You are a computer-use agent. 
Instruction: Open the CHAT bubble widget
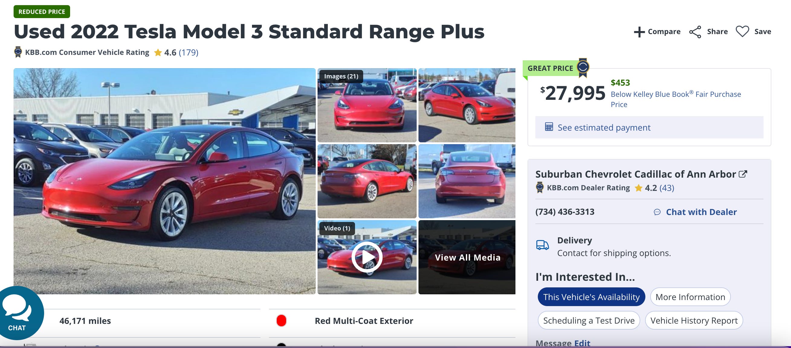[18, 313]
